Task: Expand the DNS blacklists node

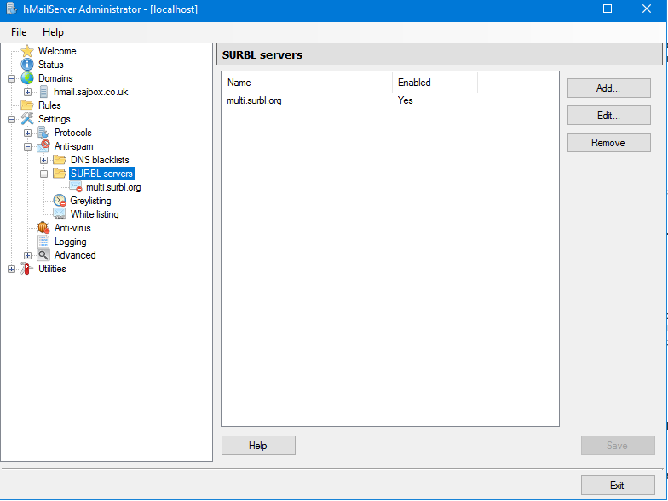Action: [x=44, y=160]
